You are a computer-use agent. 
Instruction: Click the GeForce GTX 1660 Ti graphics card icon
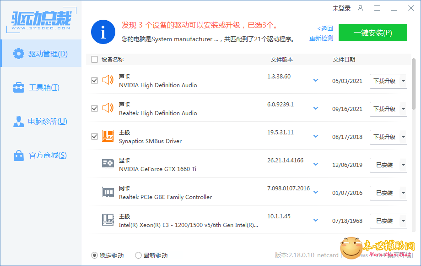pos(108,164)
